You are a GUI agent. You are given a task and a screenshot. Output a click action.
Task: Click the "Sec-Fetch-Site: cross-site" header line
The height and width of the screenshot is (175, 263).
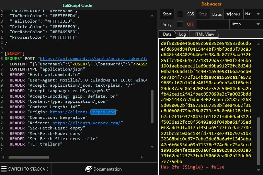54,139
